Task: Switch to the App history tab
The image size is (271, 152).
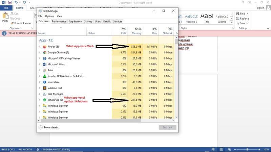Action: point(75,22)
